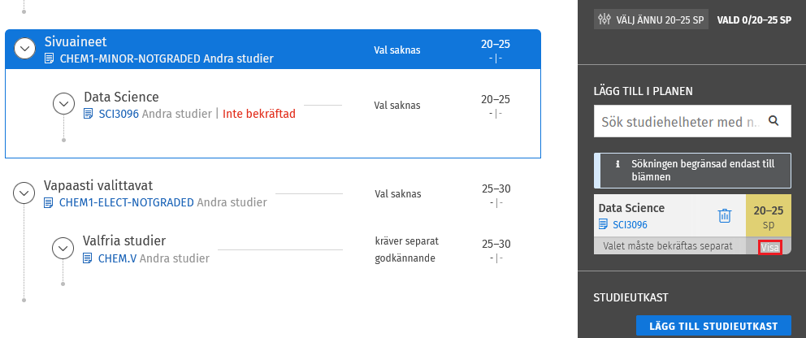Screen dimensions: 806x338
Task: Click the document icon in sidebar Data Science card
Action: tap(603, 224)
